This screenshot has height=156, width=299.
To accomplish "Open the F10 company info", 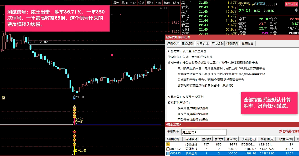I will 158,3.
